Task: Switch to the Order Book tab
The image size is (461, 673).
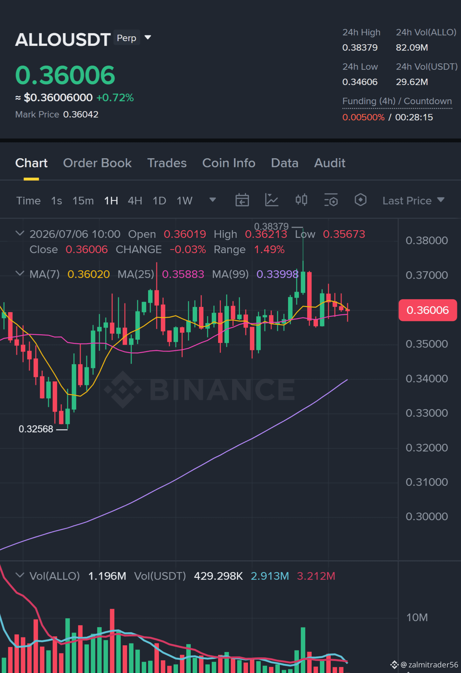Action: (x=97, y=163)
